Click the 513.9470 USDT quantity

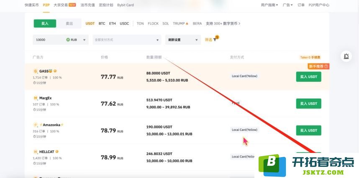pyautogui.click(x=159, y=100)
